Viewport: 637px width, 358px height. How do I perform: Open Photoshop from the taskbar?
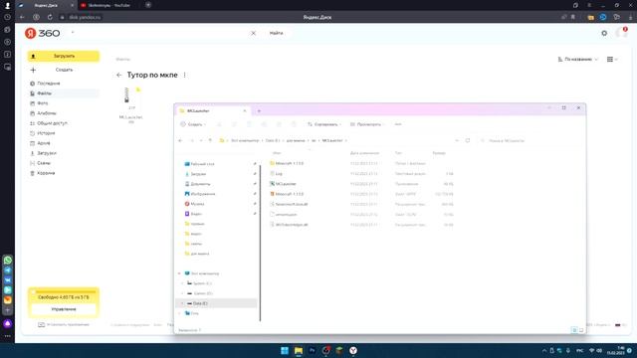[x=312, y=350]
